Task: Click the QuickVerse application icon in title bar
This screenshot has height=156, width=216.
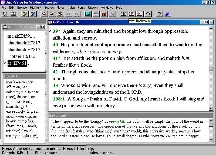Action: [3, 2]
